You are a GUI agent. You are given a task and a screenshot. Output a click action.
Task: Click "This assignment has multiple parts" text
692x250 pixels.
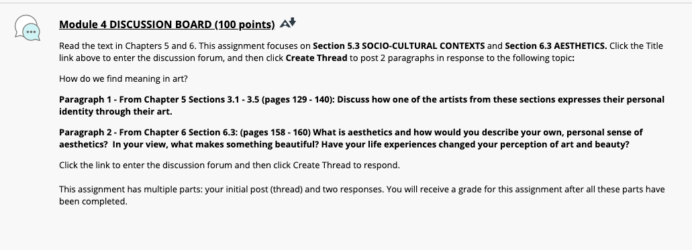coord(131,190)
